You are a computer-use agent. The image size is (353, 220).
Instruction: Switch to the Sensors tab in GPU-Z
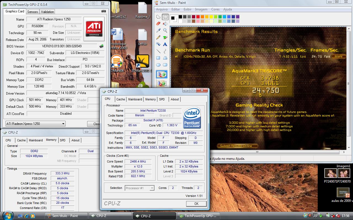click(33, 12)
